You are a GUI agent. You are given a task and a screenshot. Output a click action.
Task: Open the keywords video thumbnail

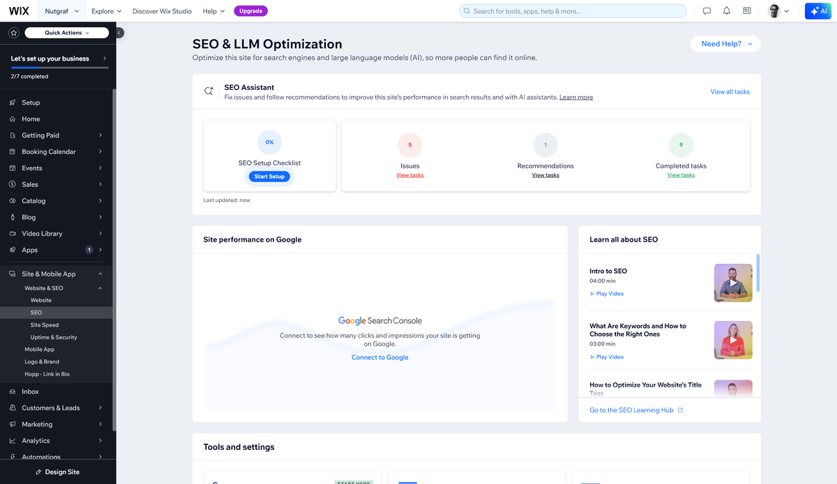pos(733,340)
